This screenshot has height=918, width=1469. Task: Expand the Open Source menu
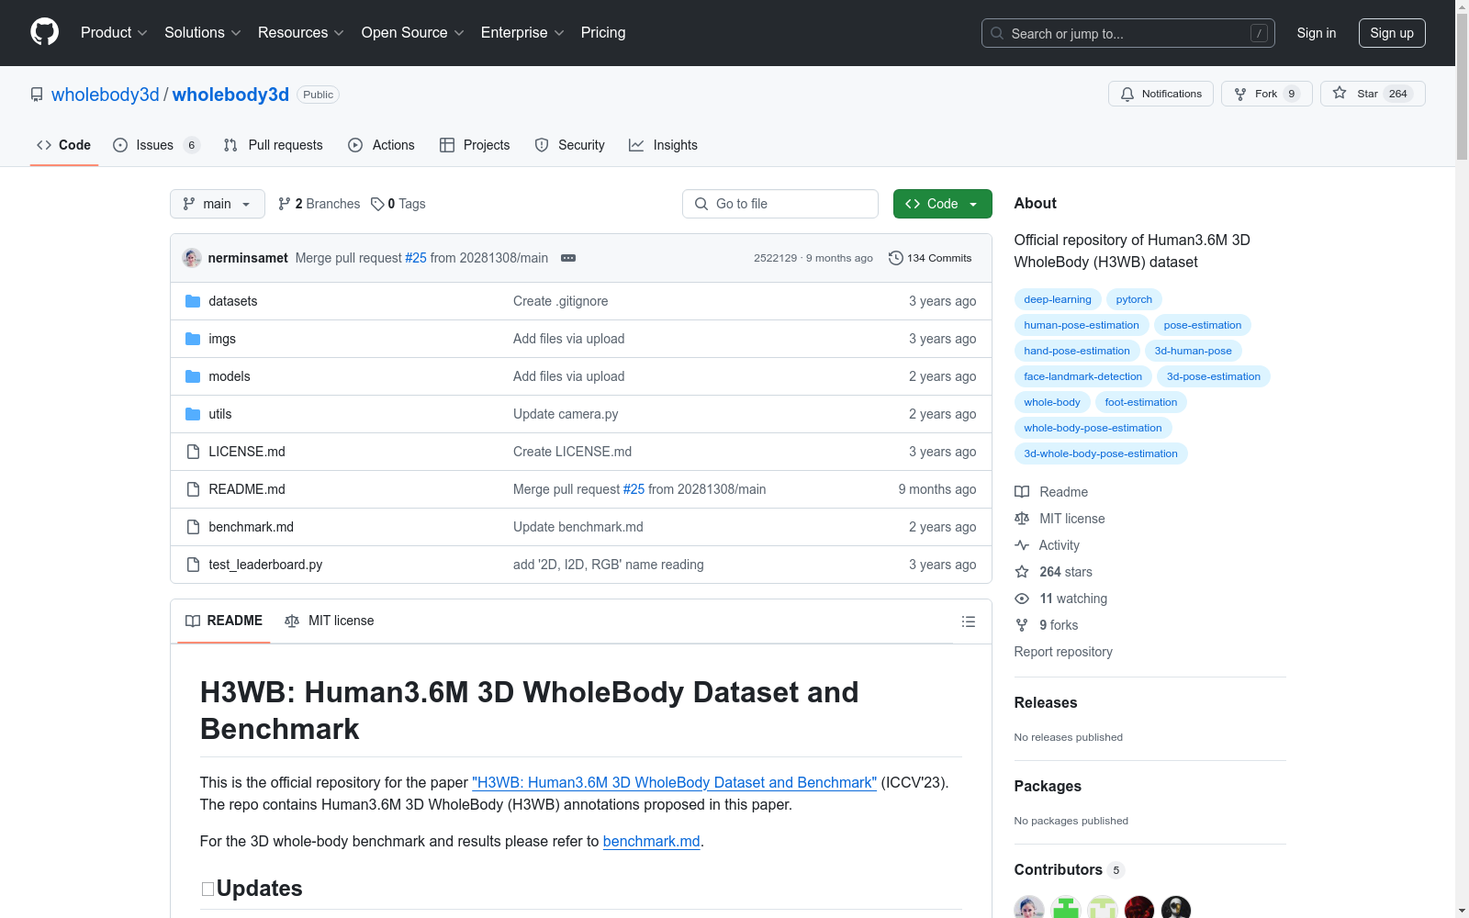413,32
